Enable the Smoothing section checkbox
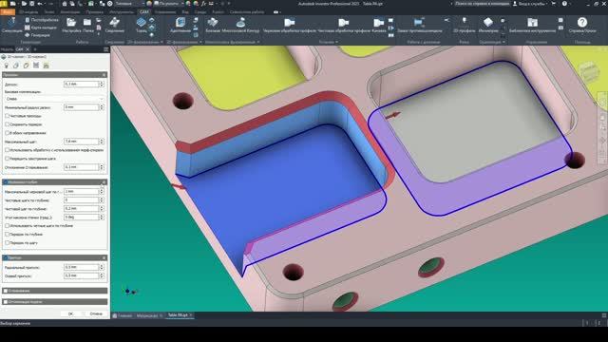The height and width of the screenshot is (342, 608). pyautogui.click(x=6, y=291)
